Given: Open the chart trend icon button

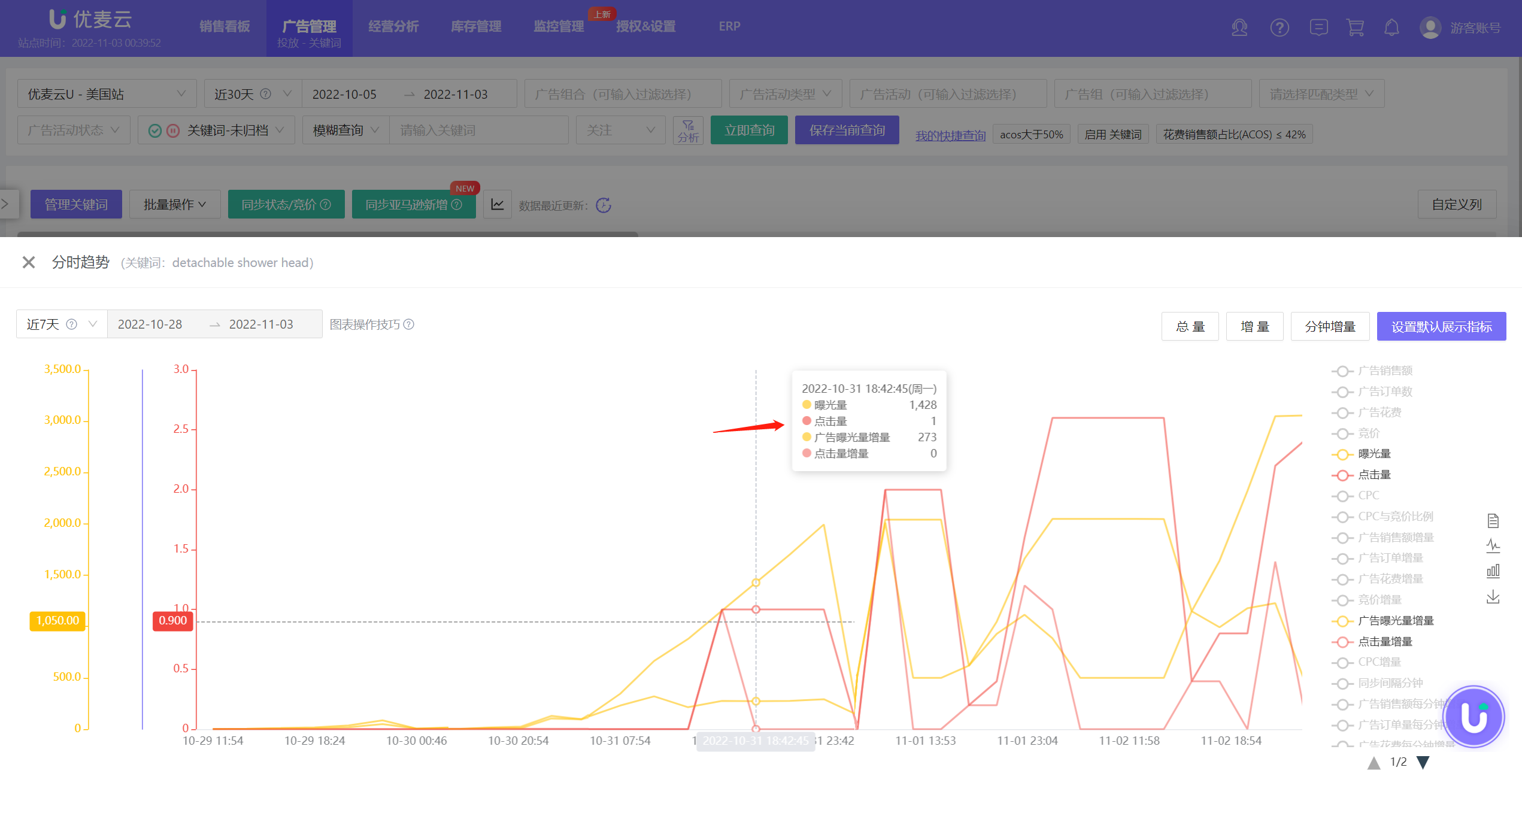Looking at the screenshot, I should (x=498, y=205).
